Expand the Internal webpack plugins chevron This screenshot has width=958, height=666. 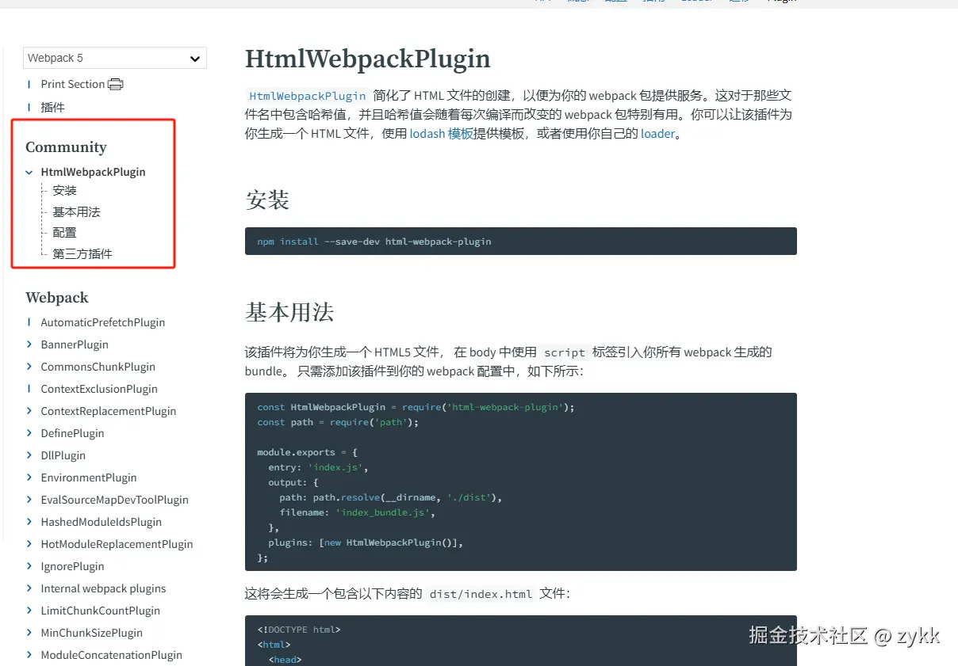click(29, 588)
